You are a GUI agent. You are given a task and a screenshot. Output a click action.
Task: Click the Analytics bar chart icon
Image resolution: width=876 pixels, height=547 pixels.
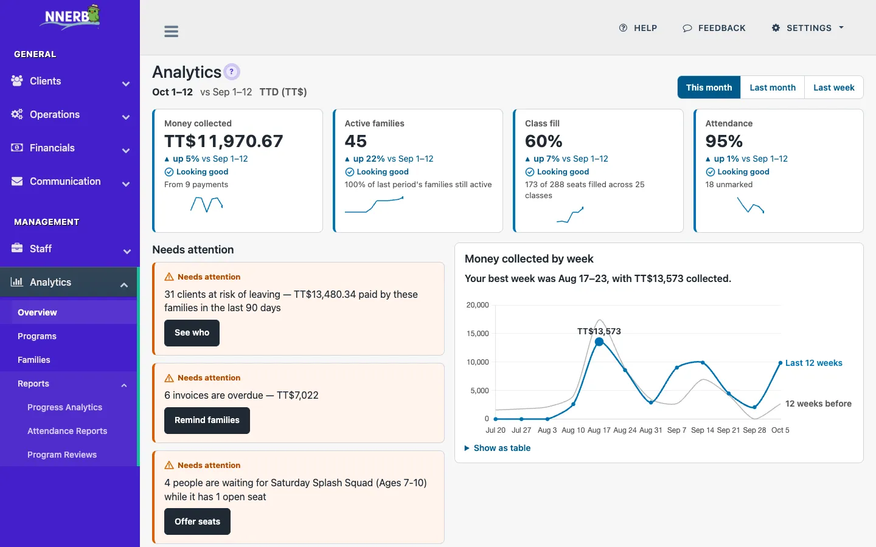pyautogui.click(x=17, y=282)
